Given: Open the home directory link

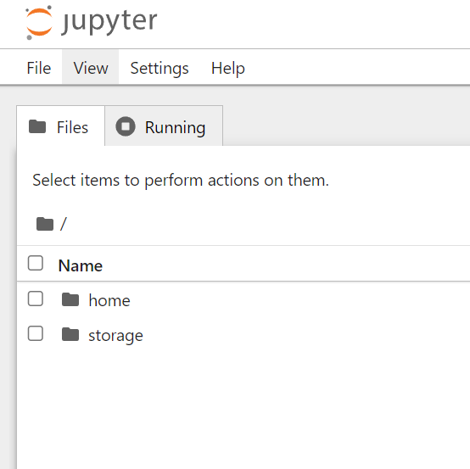Looking at the screenshot, I should 109,300.
